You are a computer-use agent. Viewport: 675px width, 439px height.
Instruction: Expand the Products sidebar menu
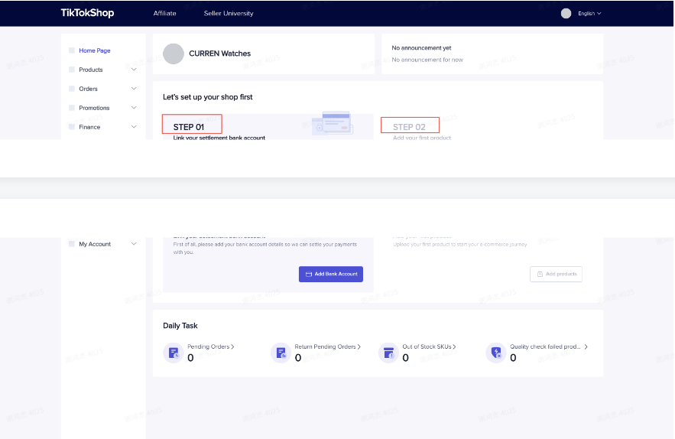coord(134,70)
